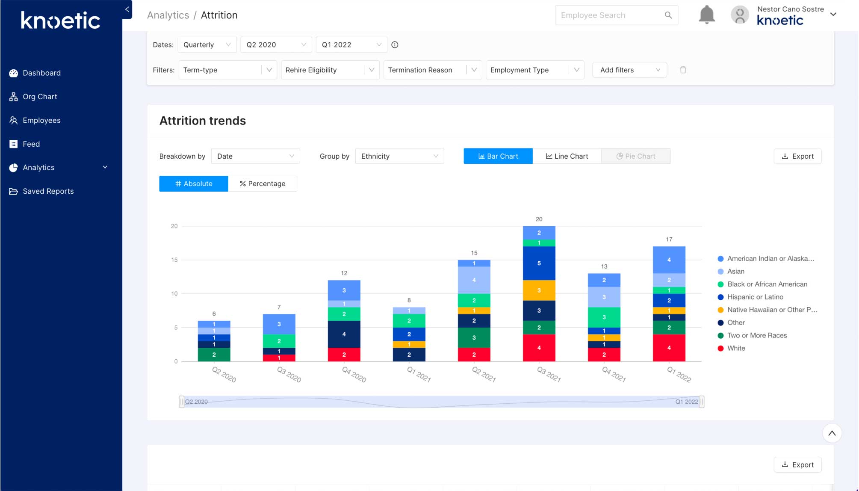Viewport: 859px width, 491px height.
Task: Click the date range info icon
Action: coord(395,44)
